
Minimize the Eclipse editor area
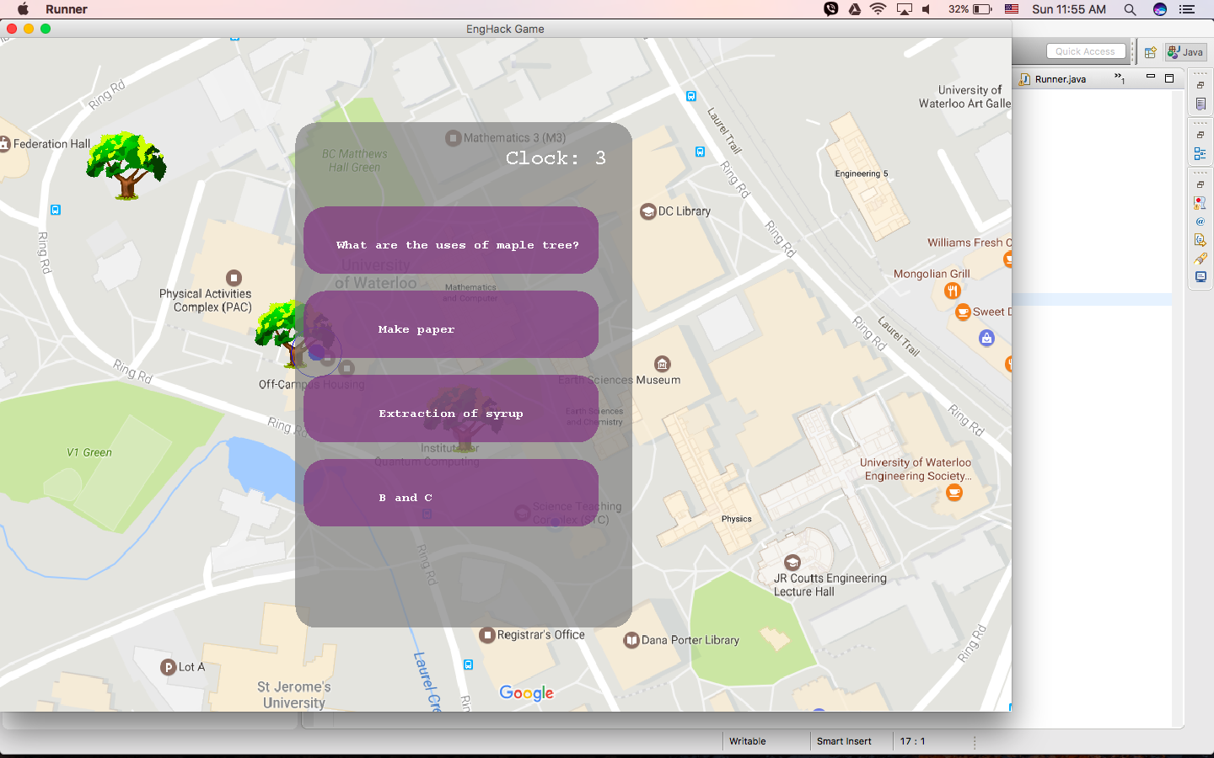coord(1150,77)
